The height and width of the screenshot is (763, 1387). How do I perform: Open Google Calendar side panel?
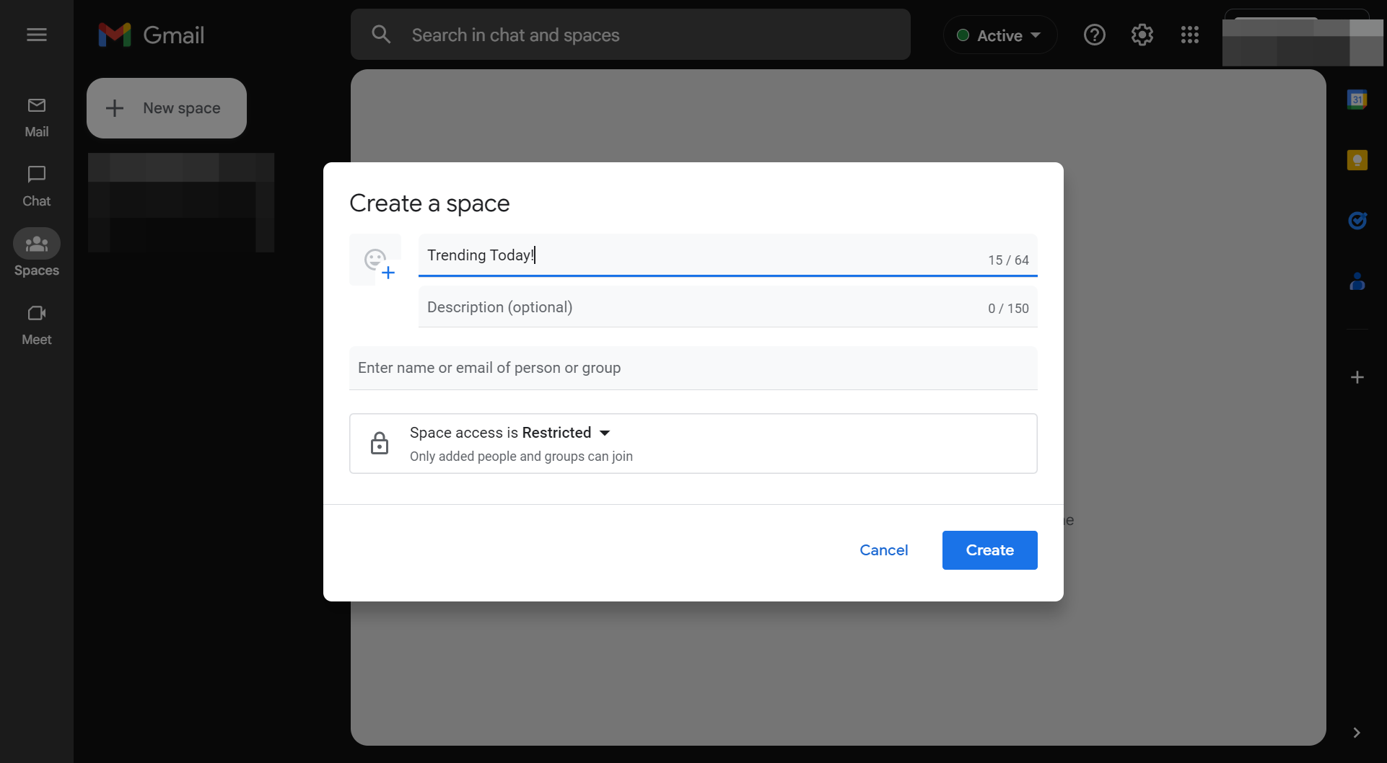pos(1357,100)
